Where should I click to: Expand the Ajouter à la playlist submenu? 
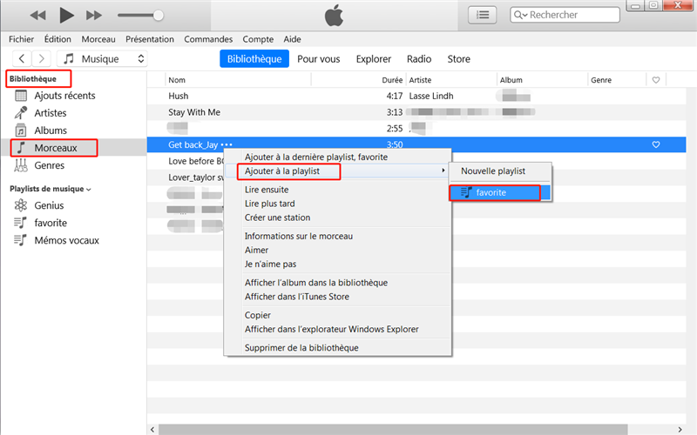click(x=338, y=171)
